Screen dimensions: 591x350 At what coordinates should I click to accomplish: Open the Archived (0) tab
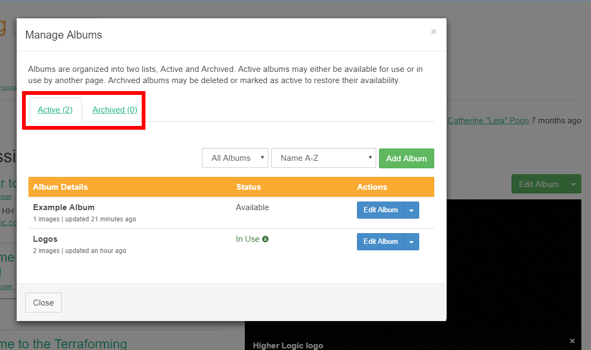coord(115,110)
